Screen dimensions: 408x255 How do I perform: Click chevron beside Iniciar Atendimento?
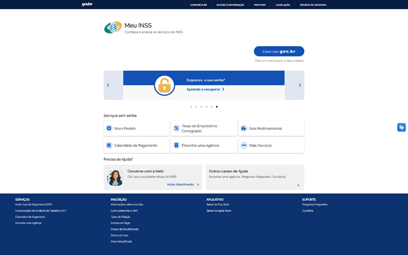point(198,185)
